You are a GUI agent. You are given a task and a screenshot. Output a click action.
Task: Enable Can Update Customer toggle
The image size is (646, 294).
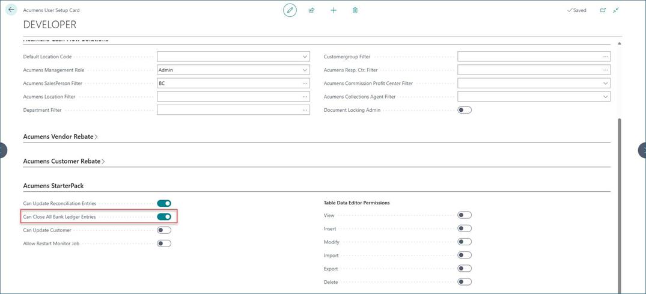pos(164,230)
